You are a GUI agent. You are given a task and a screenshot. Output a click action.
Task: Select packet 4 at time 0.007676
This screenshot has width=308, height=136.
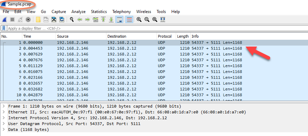(x=154, y=60)
